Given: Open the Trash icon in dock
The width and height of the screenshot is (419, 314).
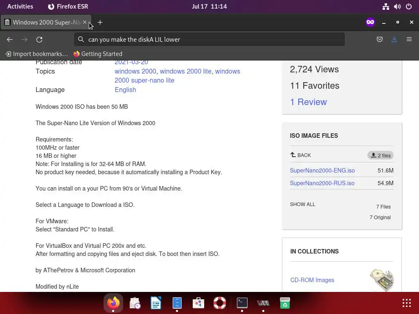Looking at the screenshot, I should [285, 303].
